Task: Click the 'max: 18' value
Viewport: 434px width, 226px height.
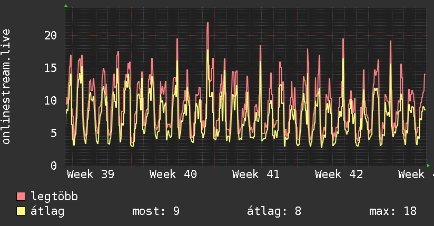Action: click(x=393, y=211)
